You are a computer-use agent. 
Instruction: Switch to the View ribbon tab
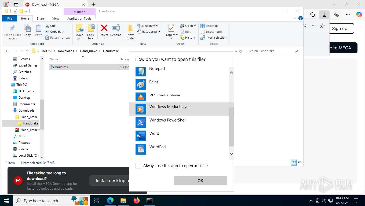pyautogui.click(x=56, y=19)
